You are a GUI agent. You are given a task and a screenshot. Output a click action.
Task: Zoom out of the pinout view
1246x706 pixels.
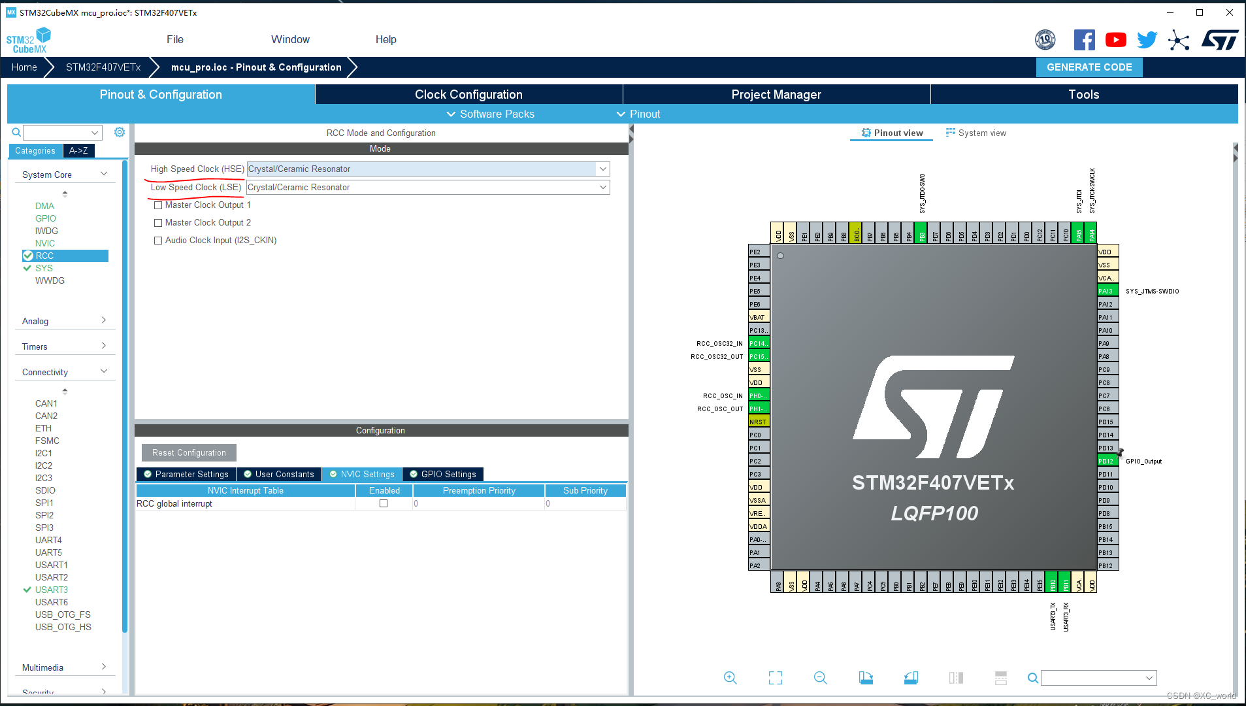[x=821, y=678]
